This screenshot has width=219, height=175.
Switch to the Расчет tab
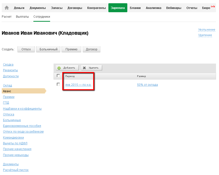click(6, 17)
